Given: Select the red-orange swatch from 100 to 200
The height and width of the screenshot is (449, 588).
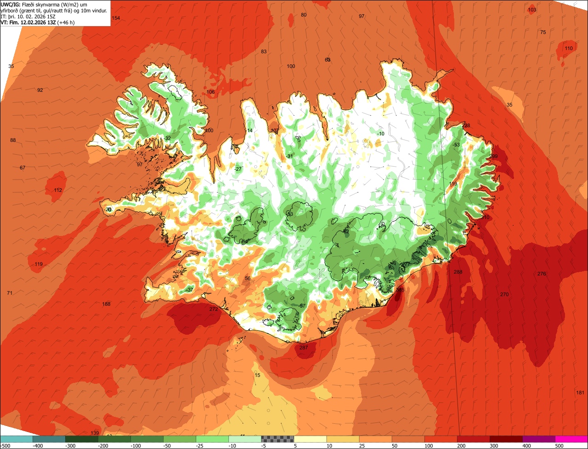Looking at the screenshot, I should click(x=441, y=439).
